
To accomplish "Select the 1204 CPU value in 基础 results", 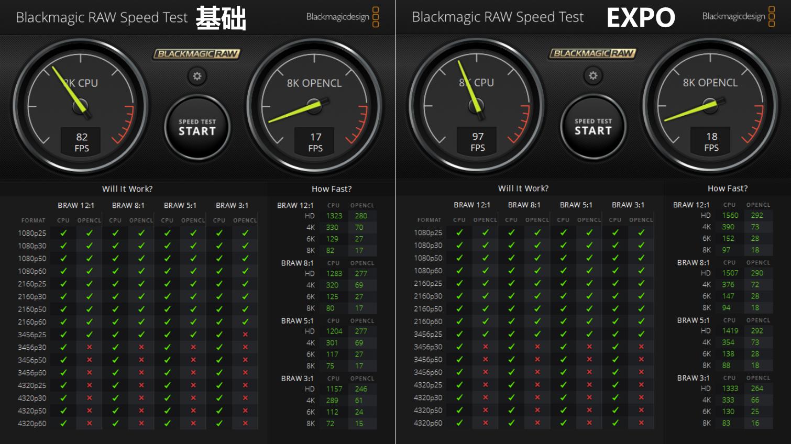I will click(334, 331).
